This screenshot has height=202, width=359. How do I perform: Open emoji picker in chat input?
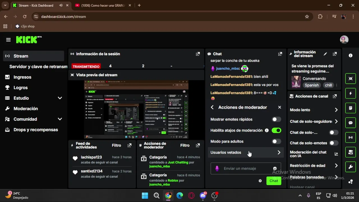click(x=275, y=169)
